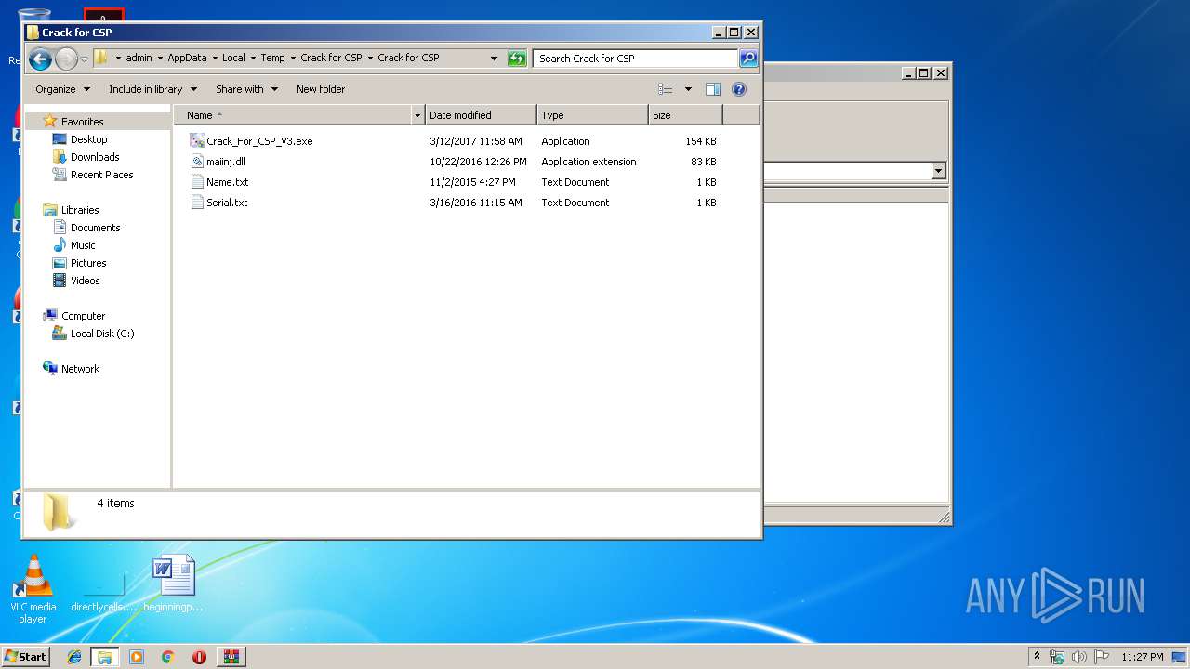Click the network tray icon
The width and height of the screenshot is (1190, 669).
click(x=1058, y=657)
